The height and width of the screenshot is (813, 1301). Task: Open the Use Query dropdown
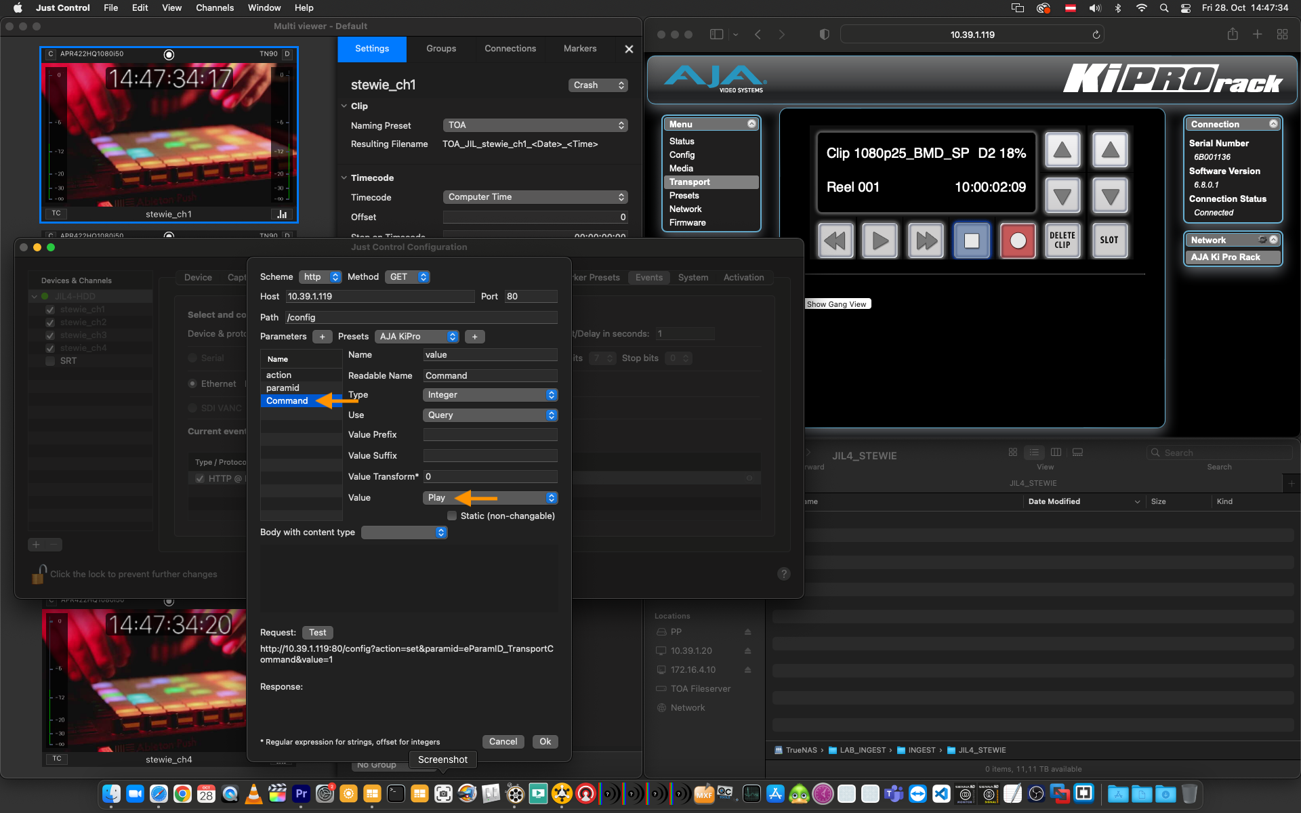490,415
